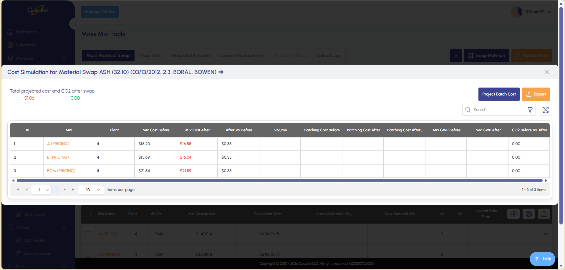The image size is (565, 270).
Task: Click the QDemoRC user avatar
Action: coord(516,12)
